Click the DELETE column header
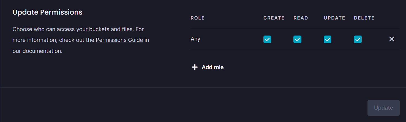 coord(364,18)
